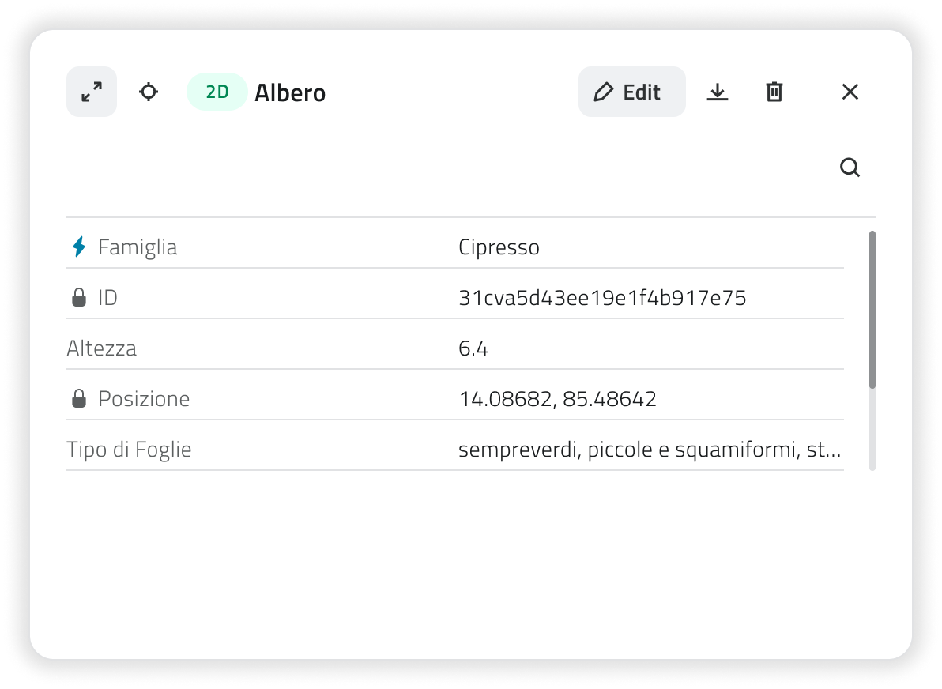
Task: Click the lock icon next to ID
Action: (79, 298)
